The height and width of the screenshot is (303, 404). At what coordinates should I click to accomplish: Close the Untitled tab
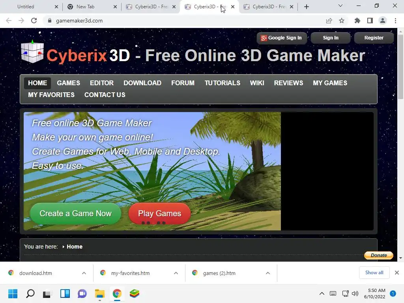pyautogui.click(x=56, y=7)
